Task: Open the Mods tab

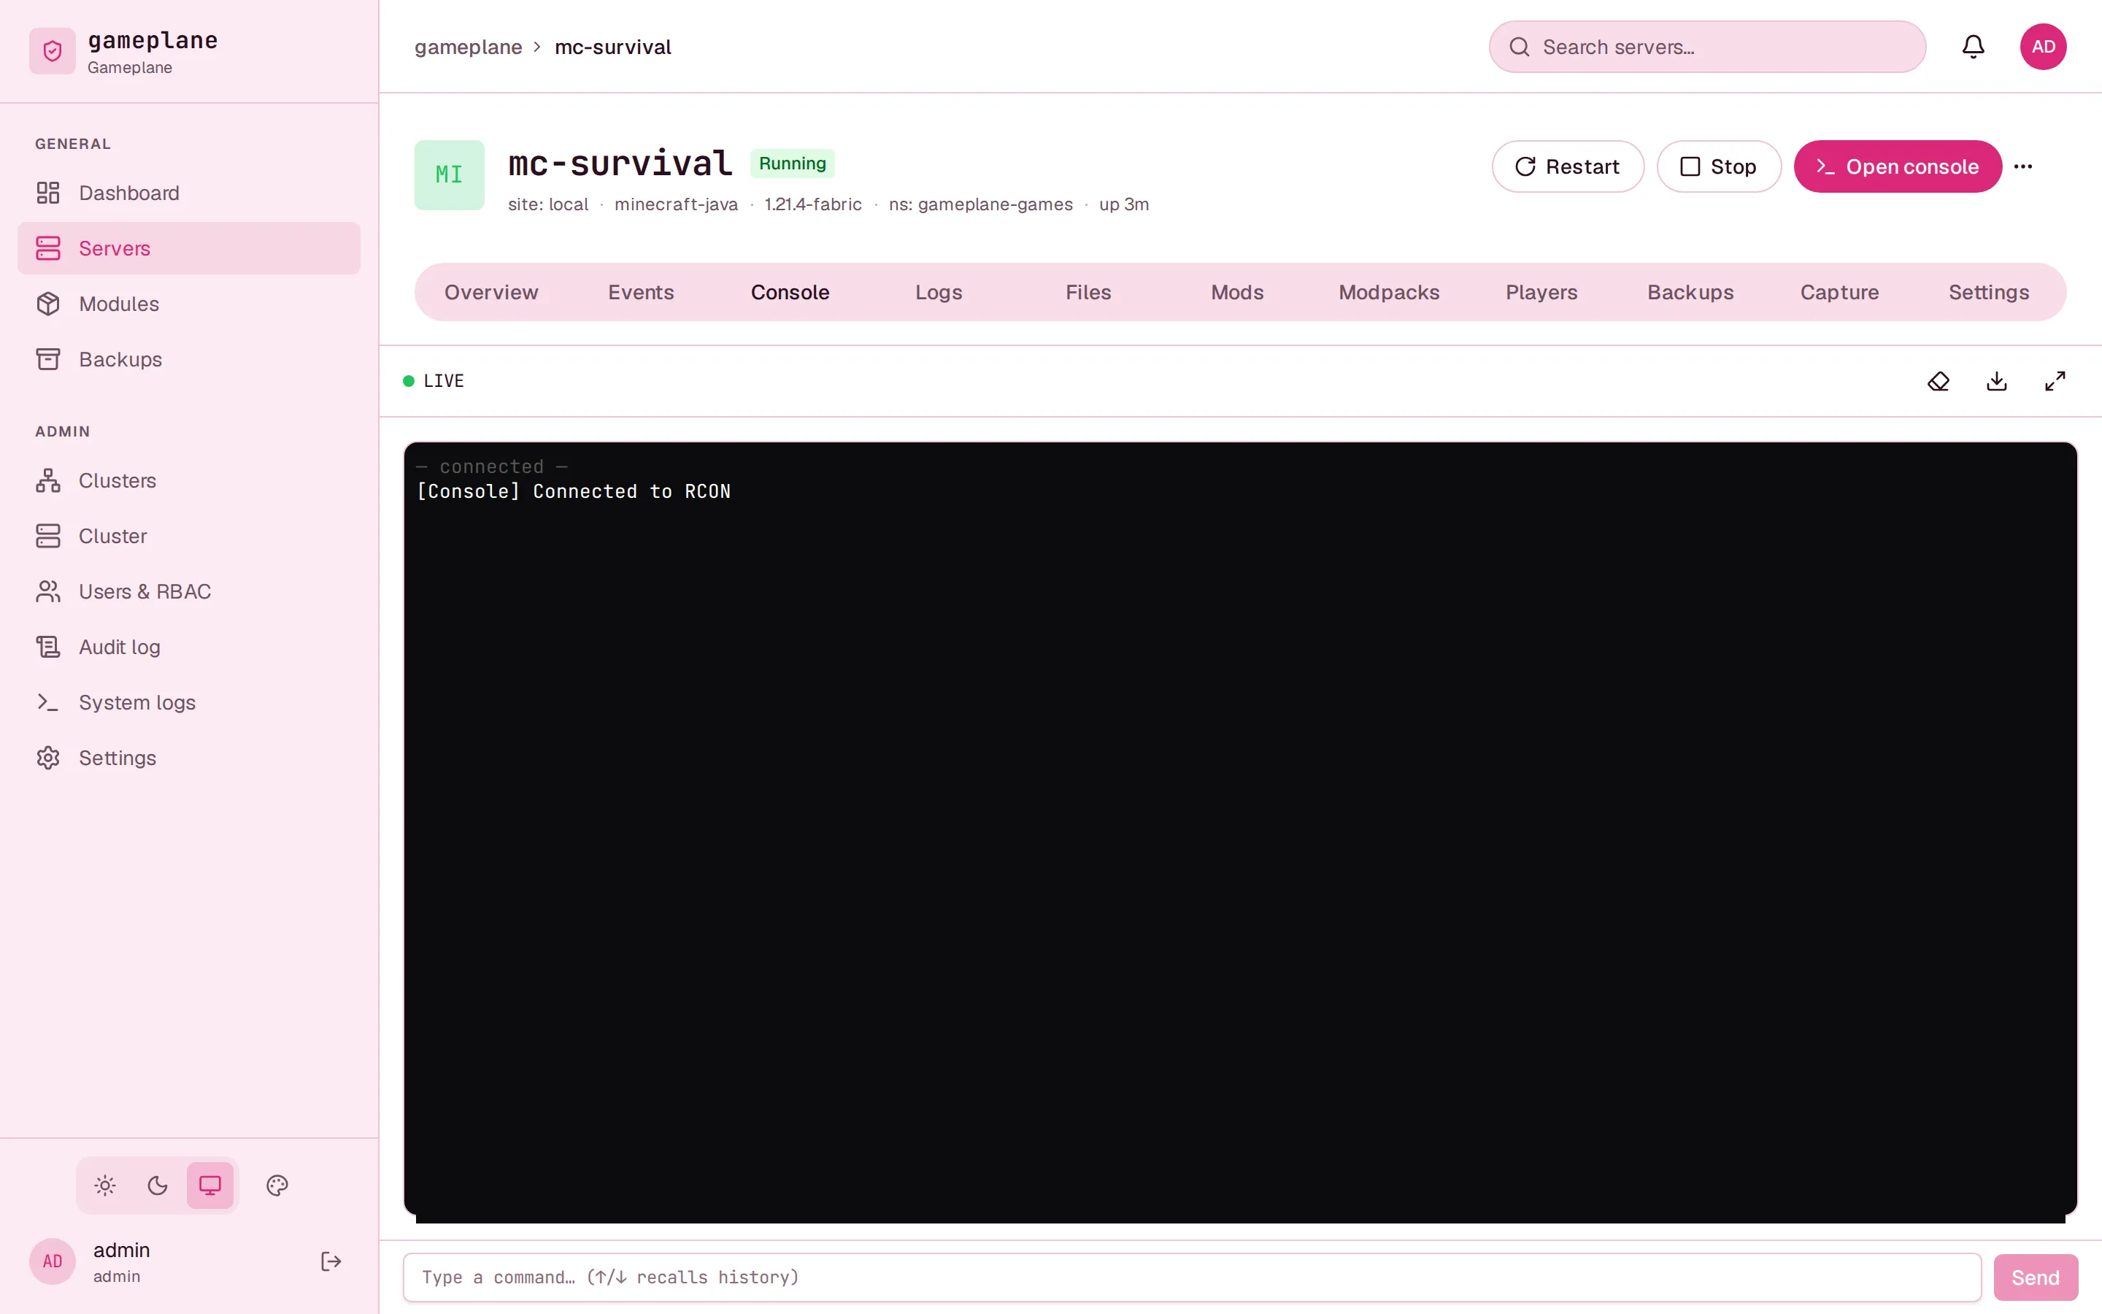Action: (1237, 292)
